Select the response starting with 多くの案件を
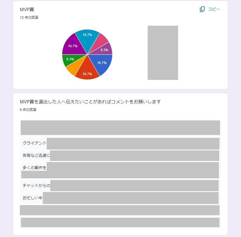This screenshot has height=237, width=241. [x=35, y=168]
